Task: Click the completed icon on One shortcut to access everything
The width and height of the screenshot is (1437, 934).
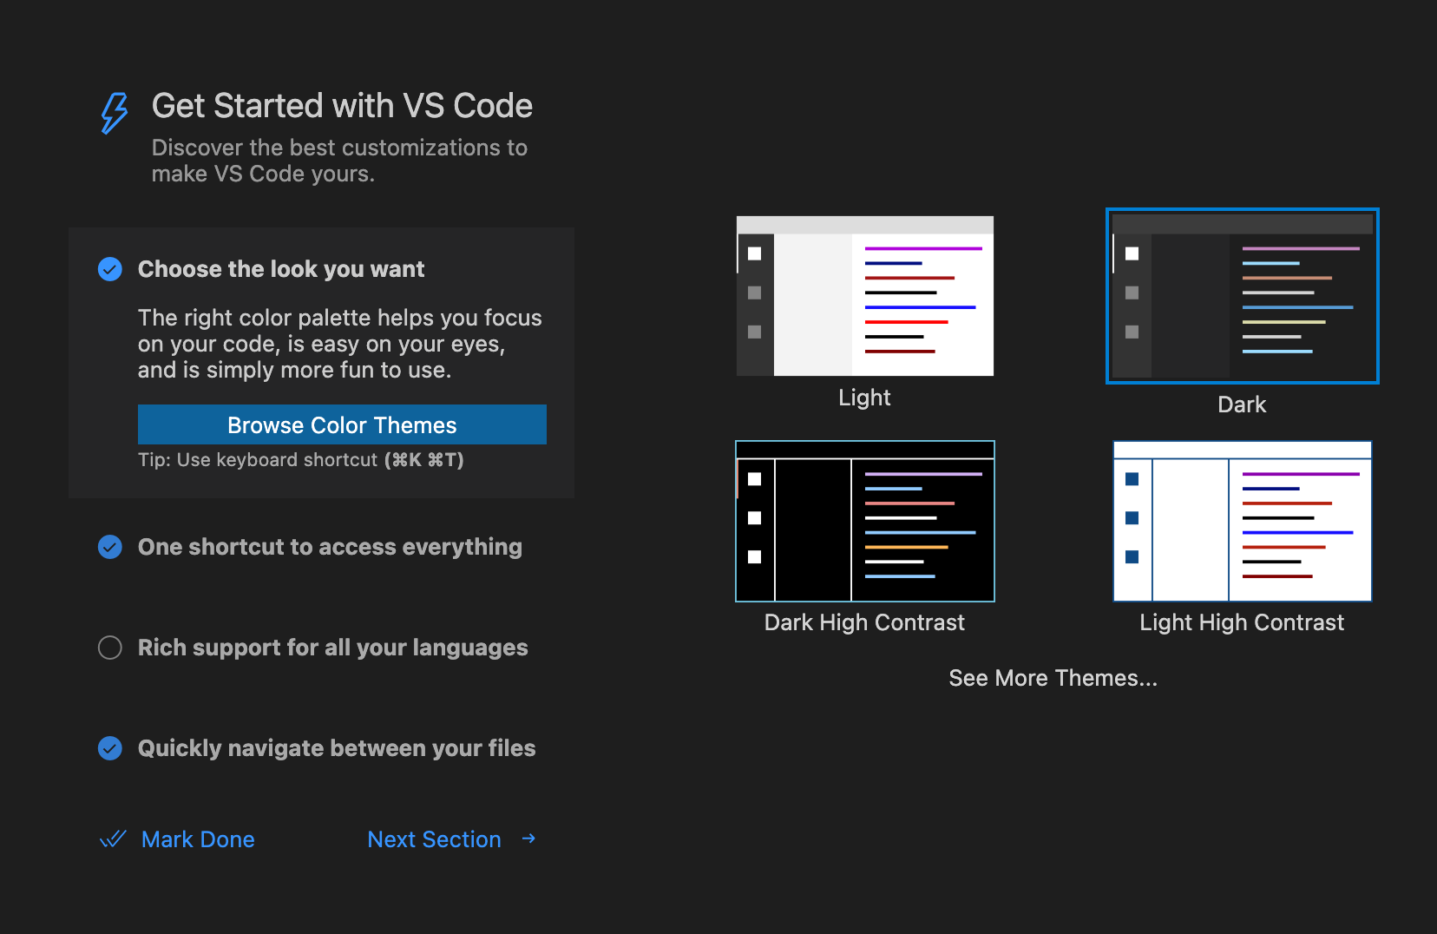Action: click(110, 547)
